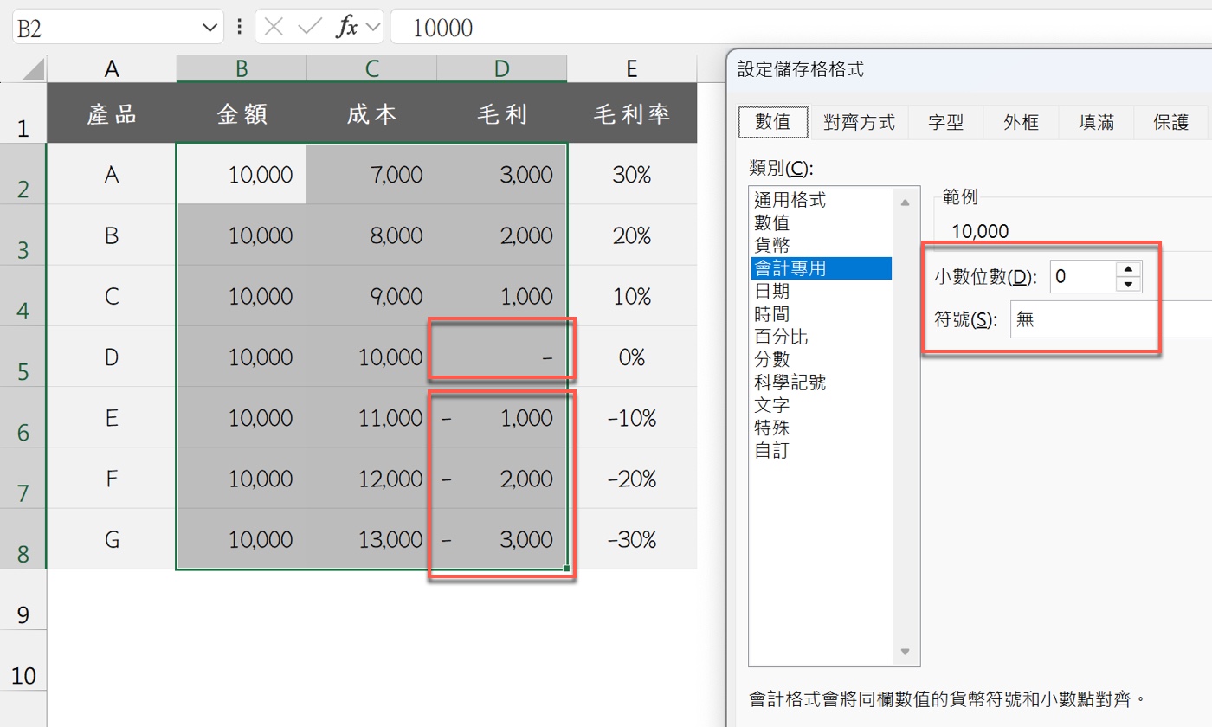Select 自訂 in the category list

click(771, 449)
